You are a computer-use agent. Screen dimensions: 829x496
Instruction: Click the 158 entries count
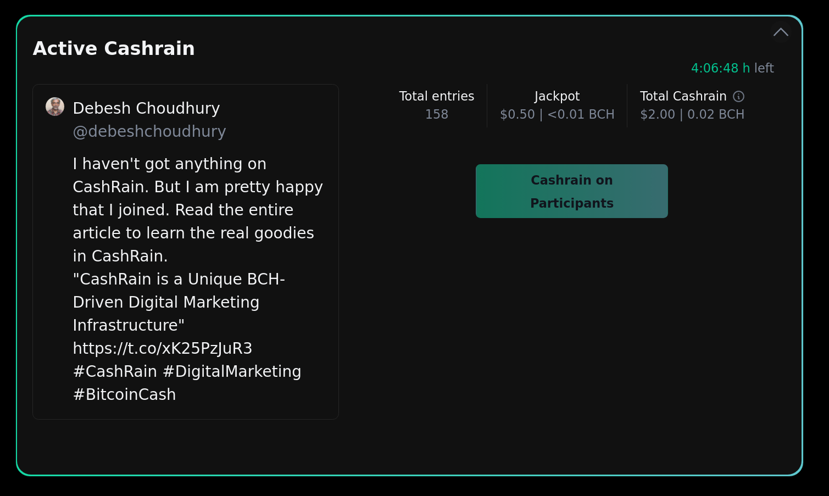coord(437,114)
